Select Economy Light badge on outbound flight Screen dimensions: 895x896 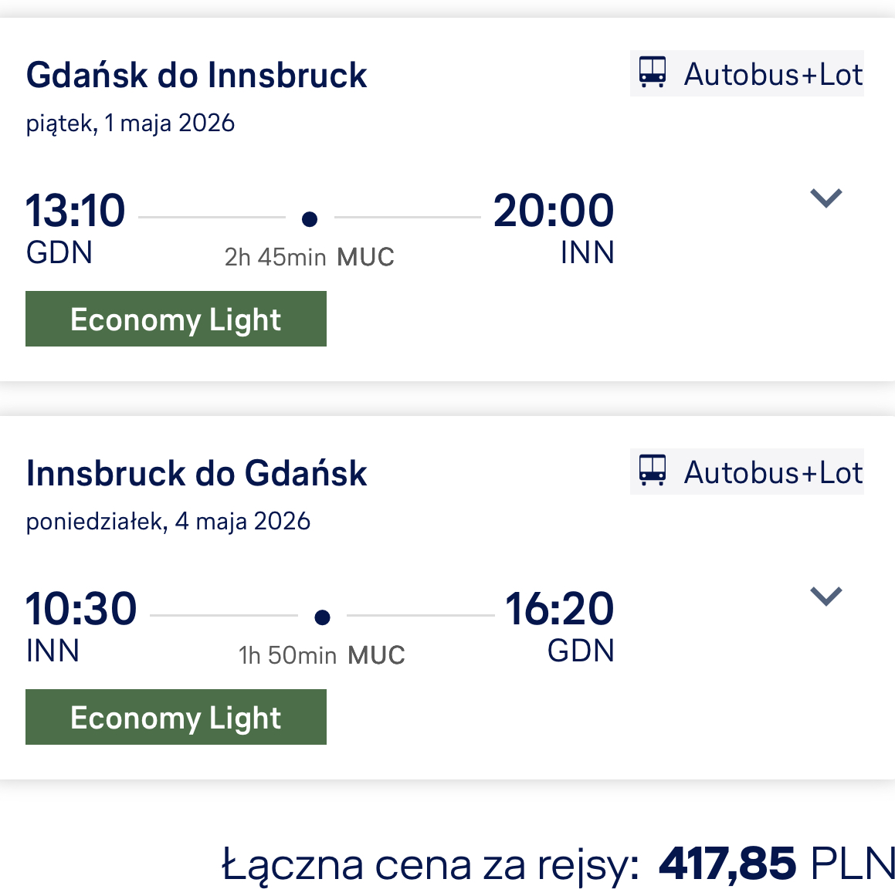point(175,319)
